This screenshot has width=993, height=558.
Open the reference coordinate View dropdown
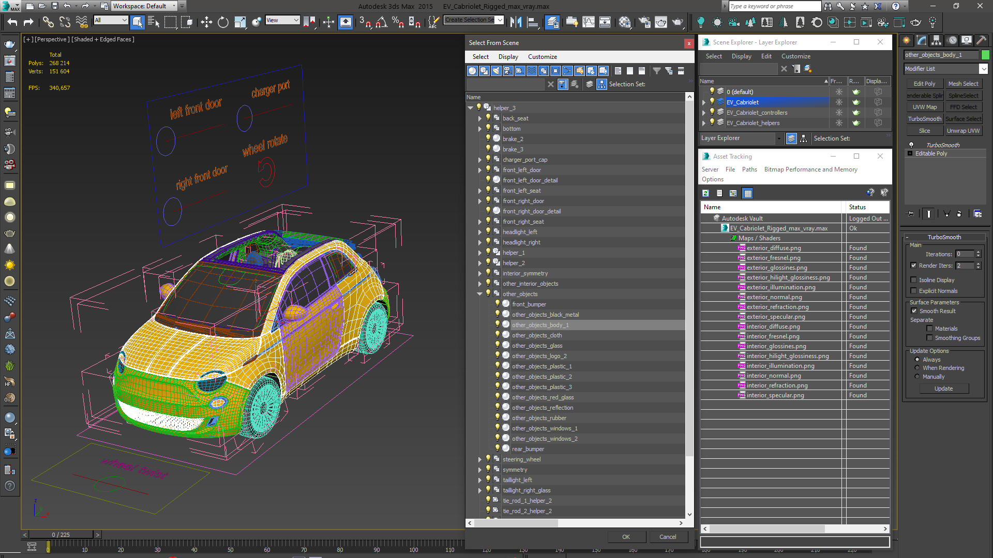pos(282,20)
